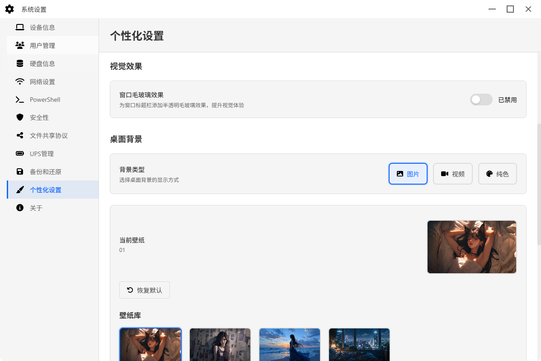Minimize the 系统设置 window
The width and height of the screenshot is (541, 361).
coord(492,9)
